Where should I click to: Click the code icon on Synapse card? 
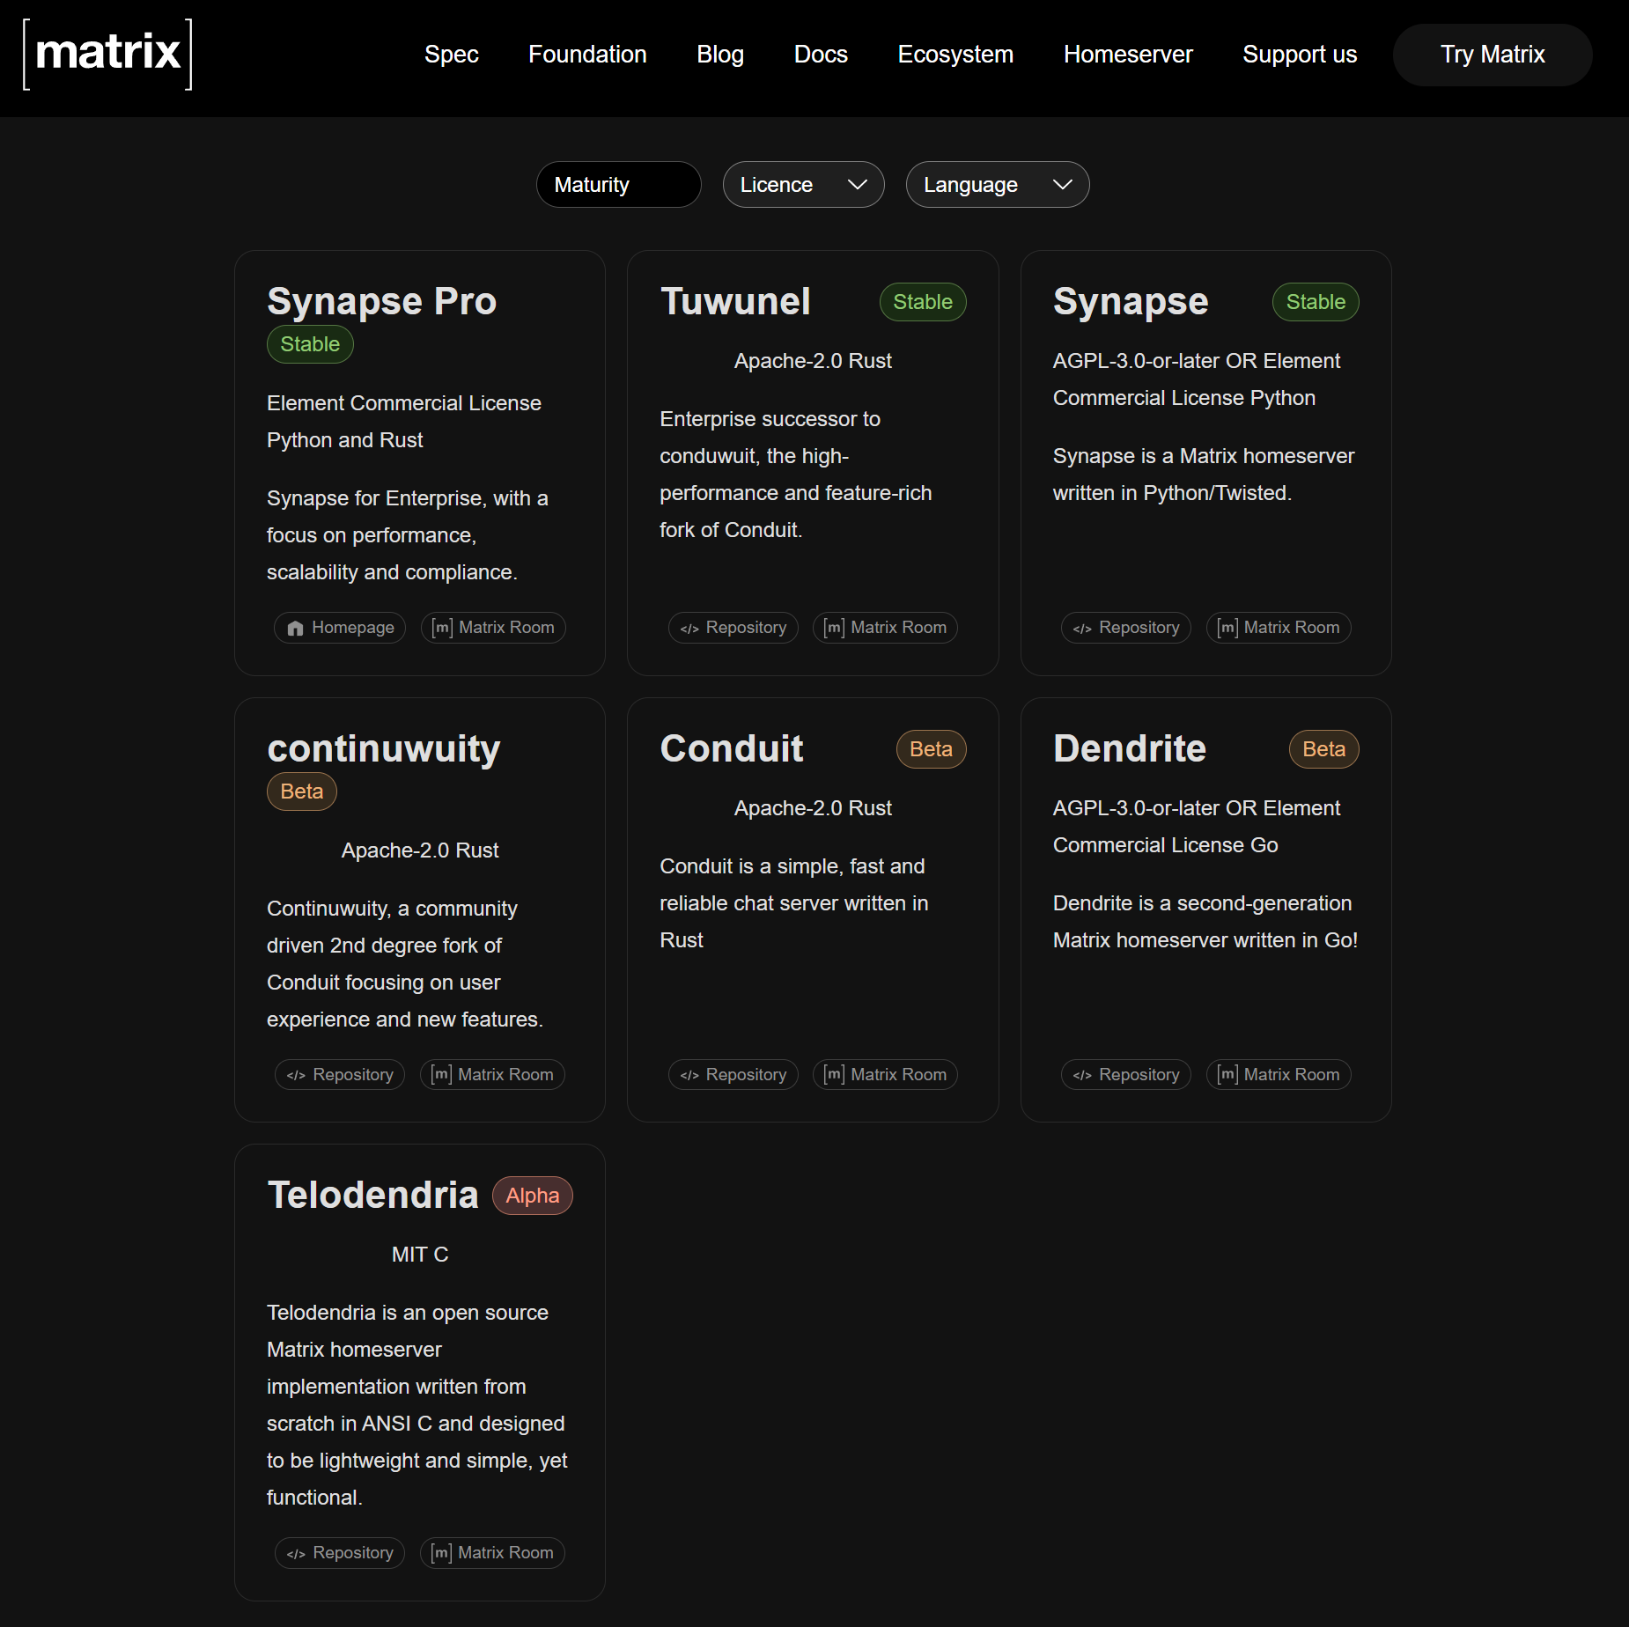[x=1082, y=629]
